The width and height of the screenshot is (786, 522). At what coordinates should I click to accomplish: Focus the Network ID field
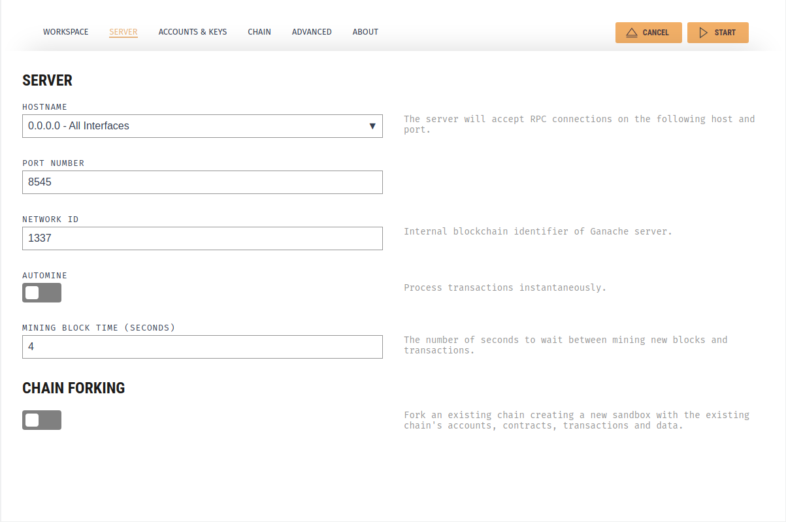(x=203, y=238)
